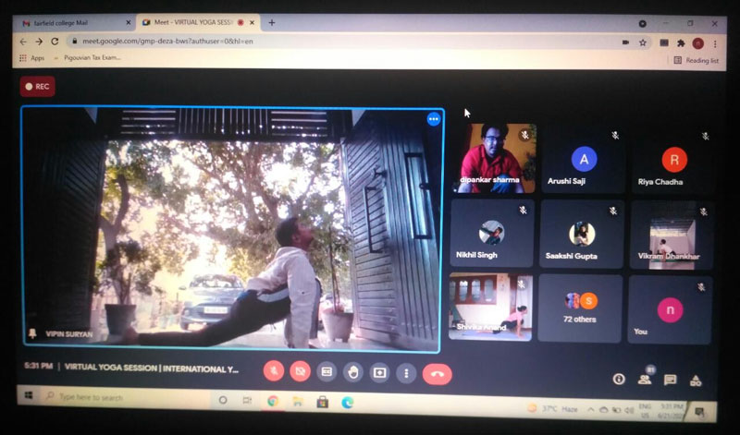The width and height of the screenshot is (740, 435).
Task: Open the meeting details info icon
Action: tap(620, 379)
